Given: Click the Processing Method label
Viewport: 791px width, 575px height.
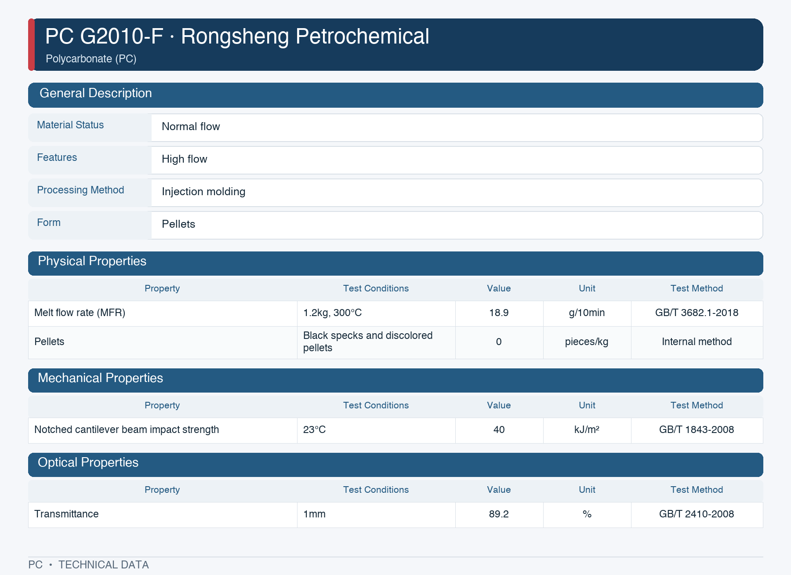Looking at the screenshot, I should click(80, 190).
